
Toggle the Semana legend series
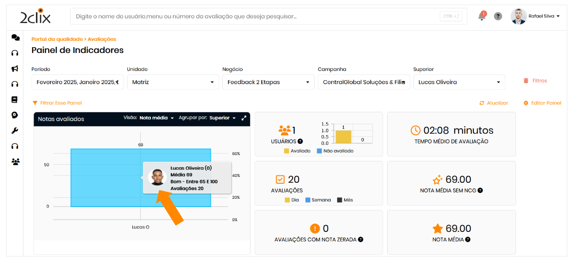pyautogui.click(x=318, y=200)
